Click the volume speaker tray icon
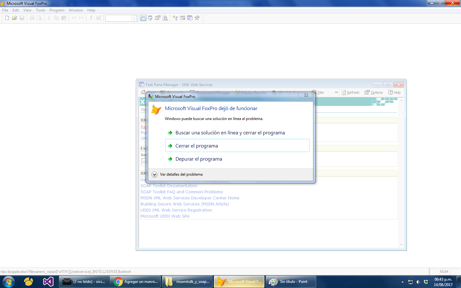Screen dimensions: 461x288 pyautogui.click(x=418, y=282)
